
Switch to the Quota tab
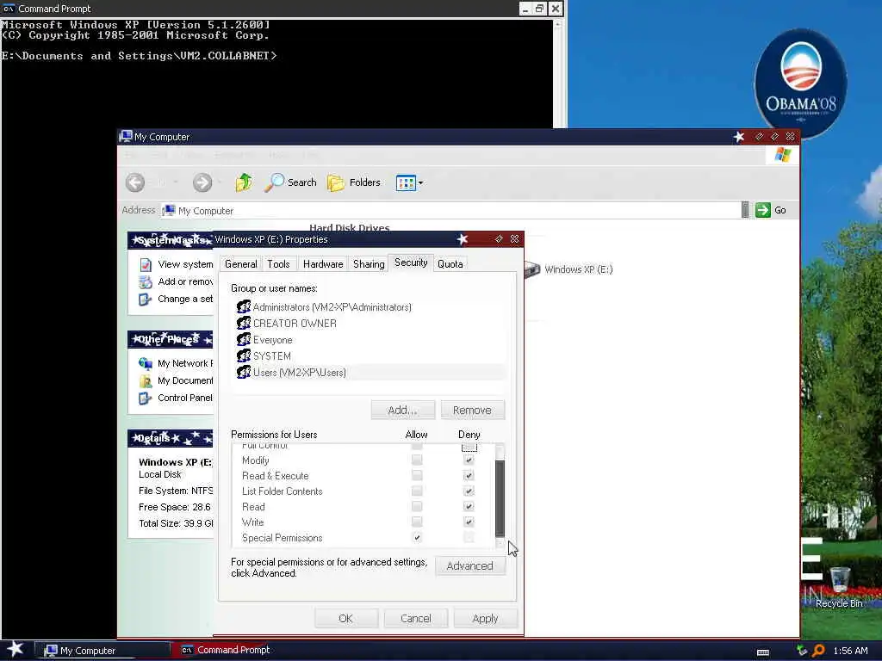tap(450, 264)
